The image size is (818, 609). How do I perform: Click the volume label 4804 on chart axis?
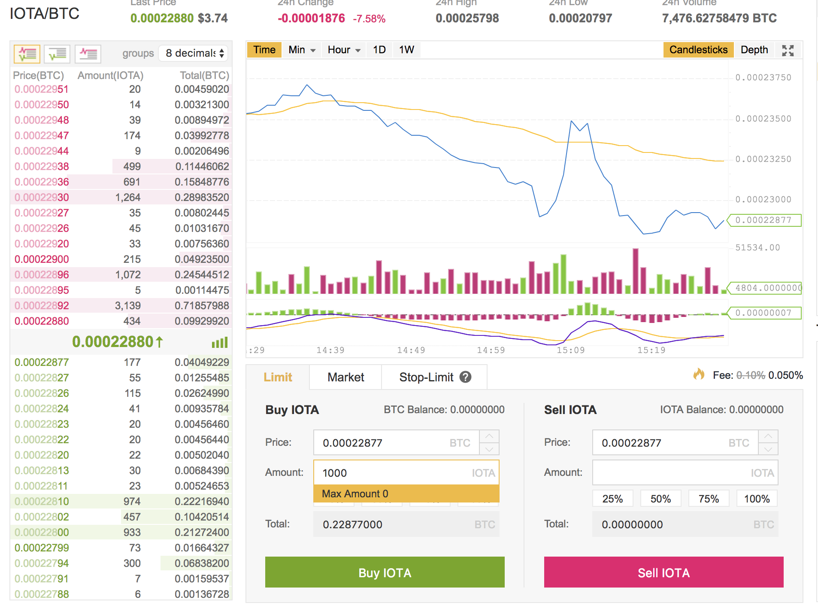pos(764,288)
